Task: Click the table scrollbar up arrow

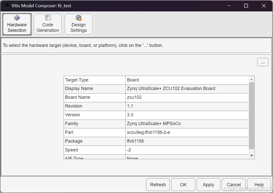Action: click(251, 79)
